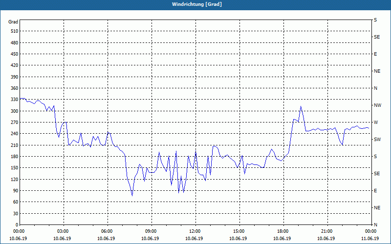Click the 'E' compass label level with 450
This screenshot has width=391, height=244.
click(x=375, y=54)
